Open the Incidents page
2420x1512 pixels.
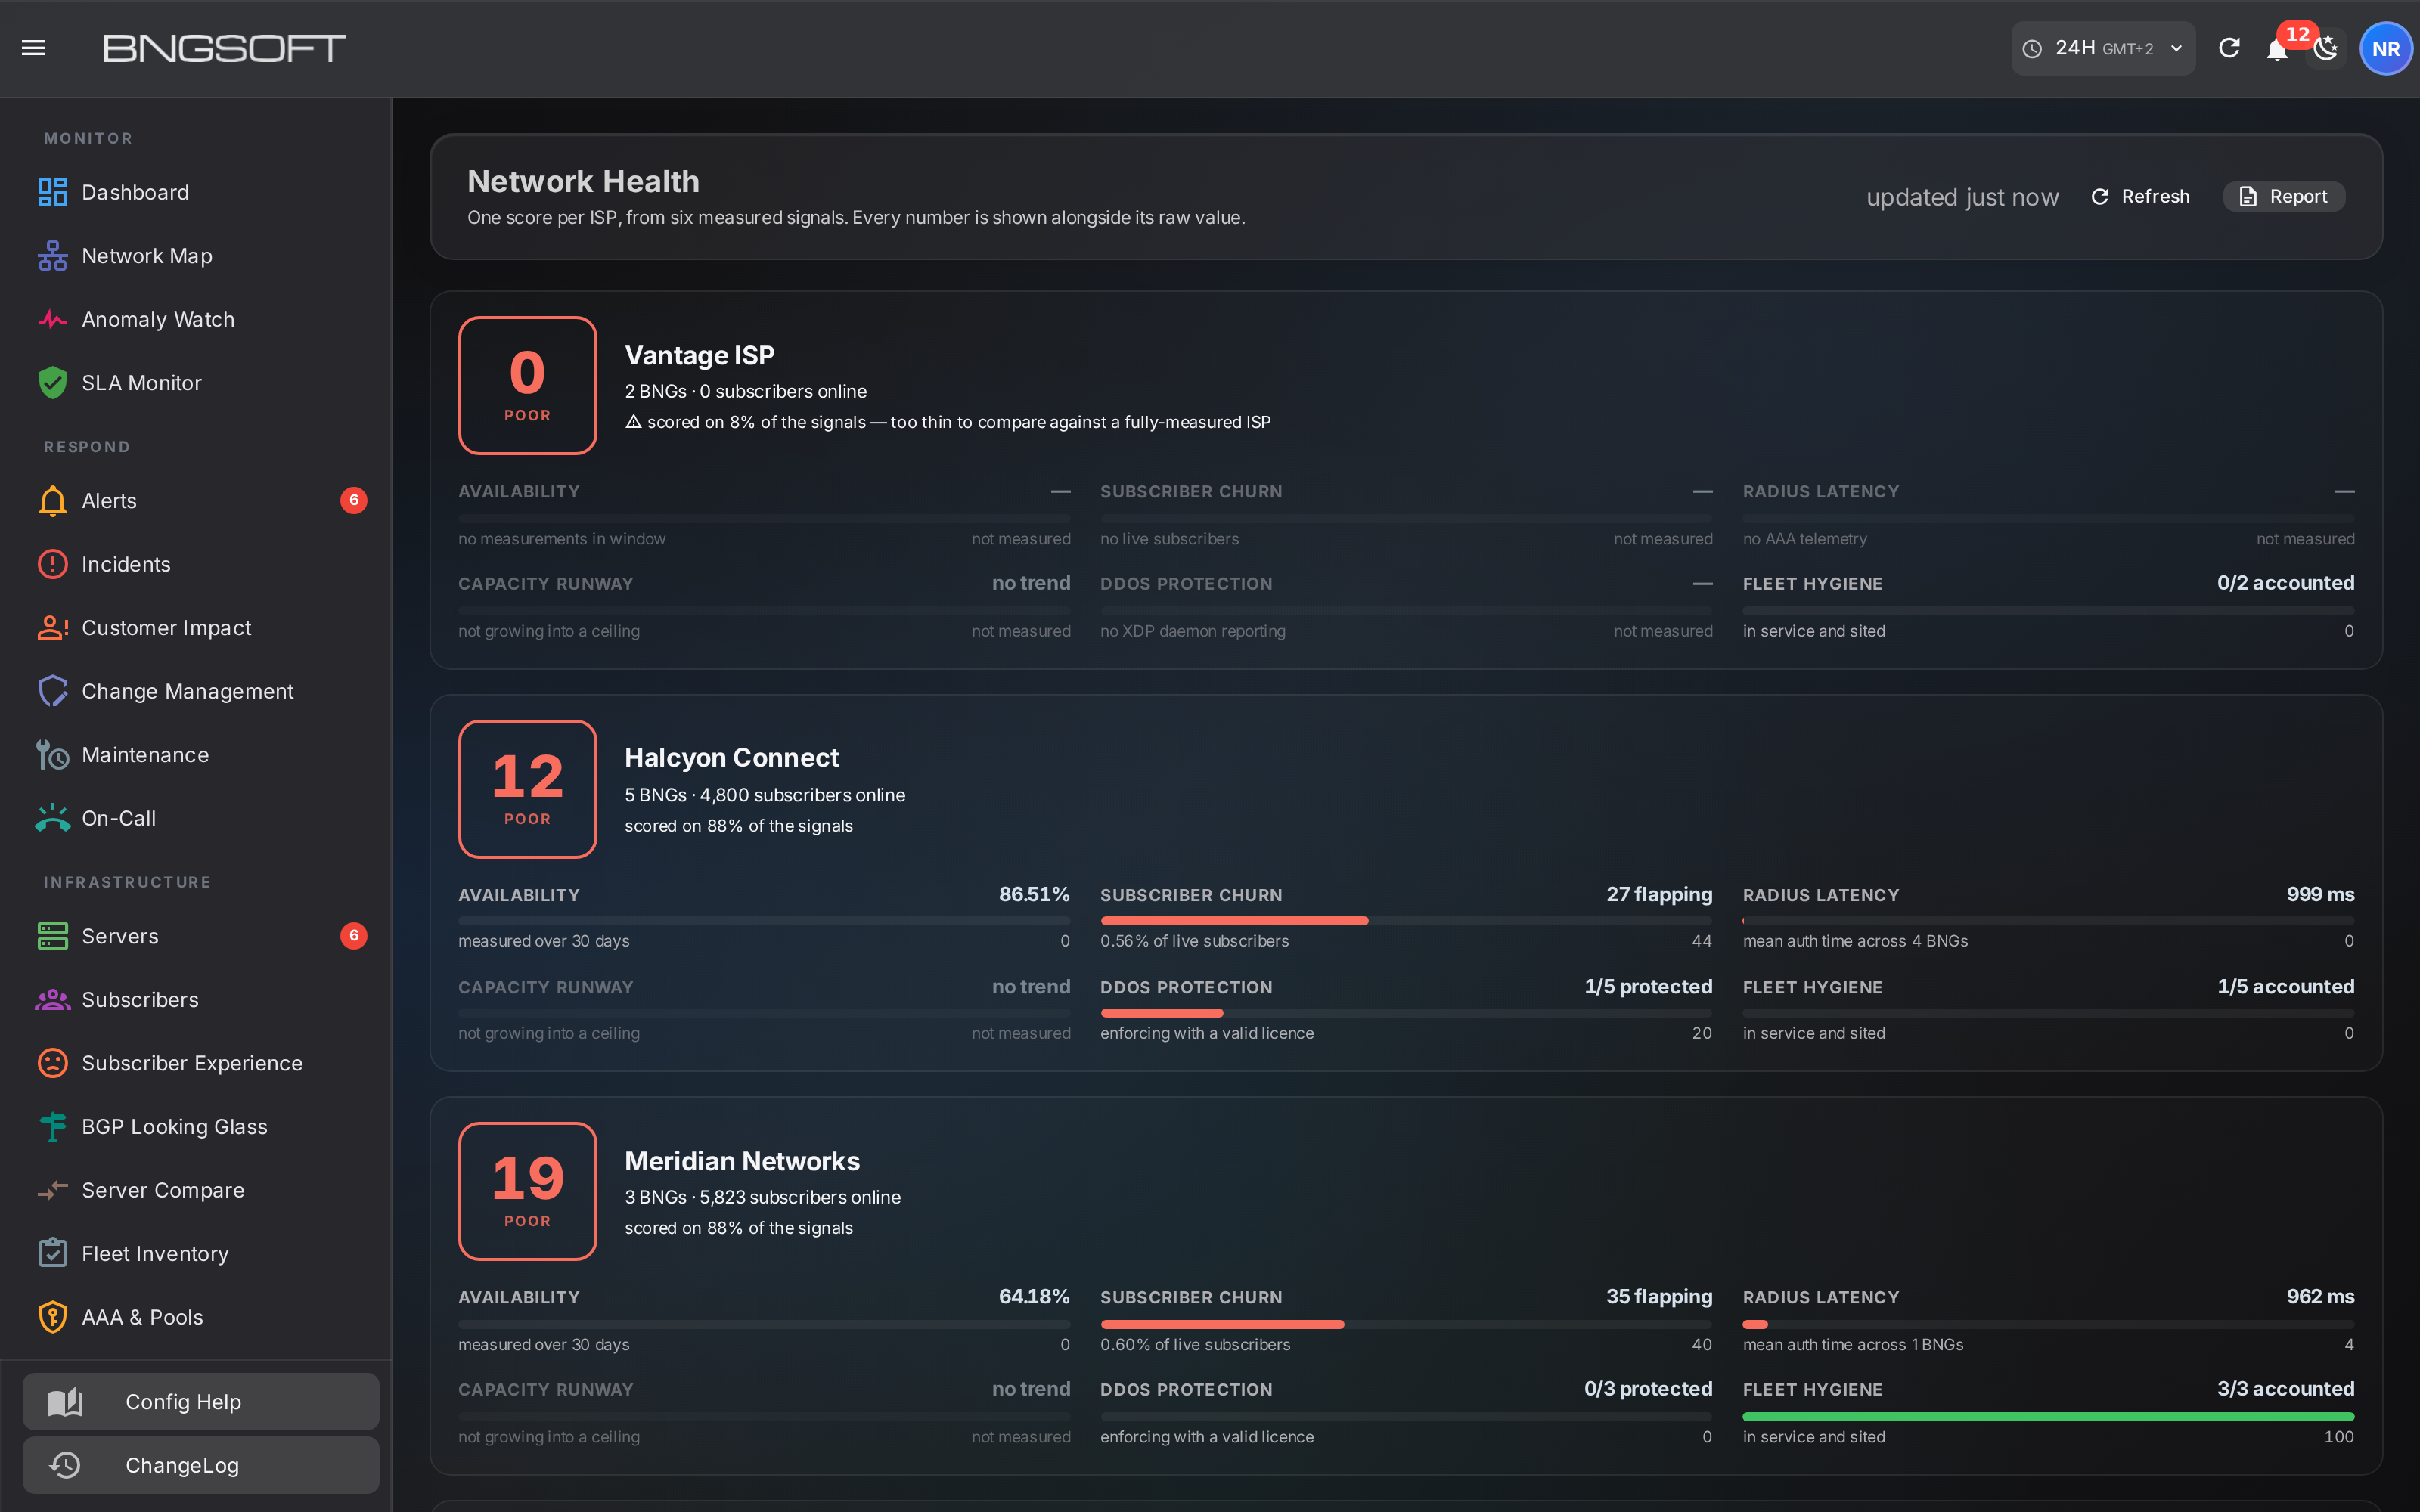(x=196, y=564)
